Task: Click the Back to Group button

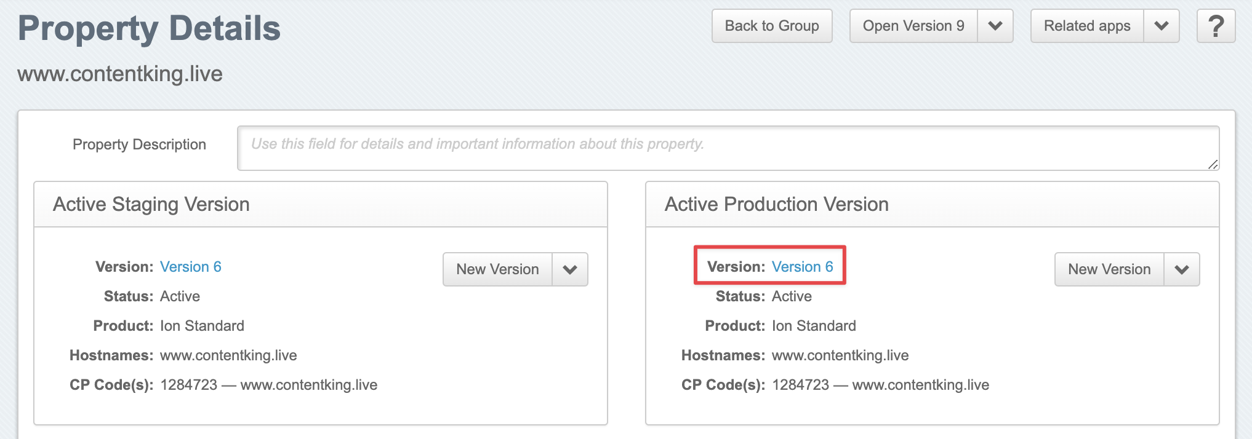Action: tap(772, 26)
